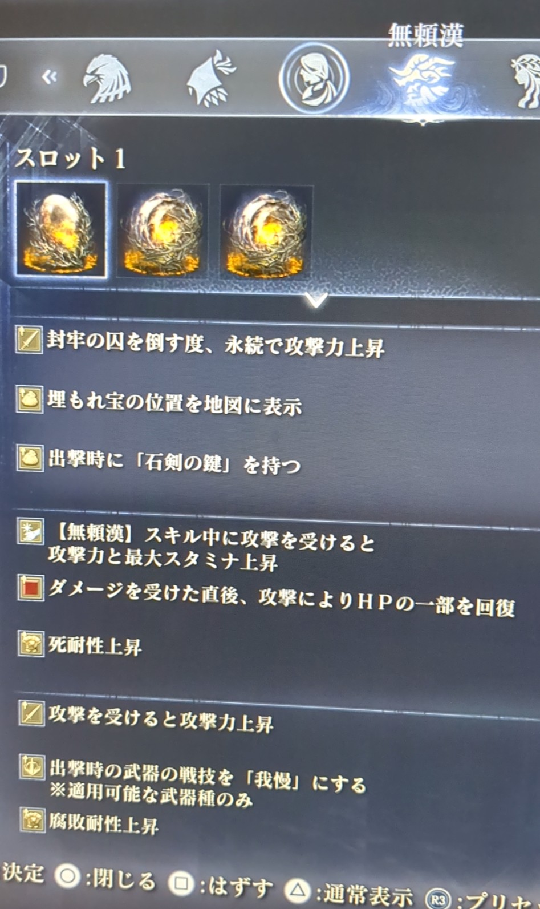Viewport: 540px width, 909px height.
Task: Select the second relic thumbnail
Action: click(x=163, y=231)
